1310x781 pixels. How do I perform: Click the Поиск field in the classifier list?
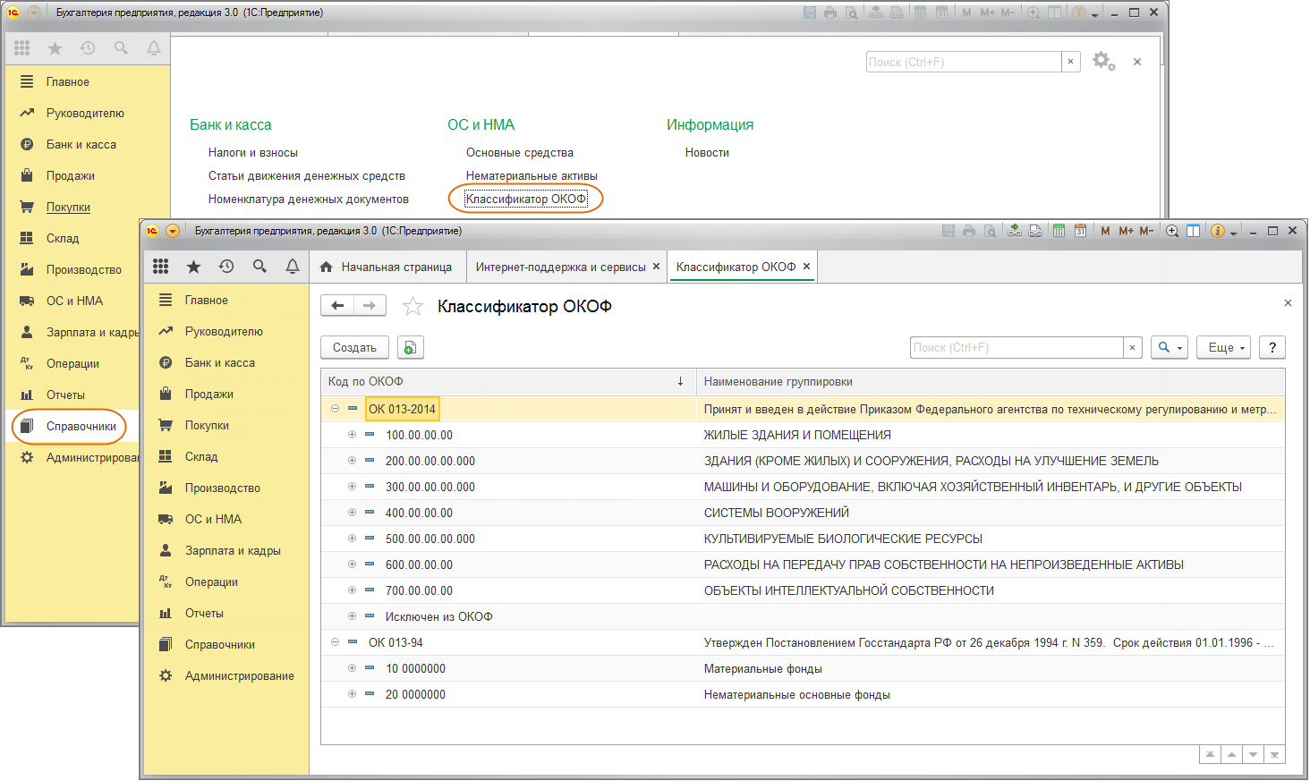(1017, 347)
